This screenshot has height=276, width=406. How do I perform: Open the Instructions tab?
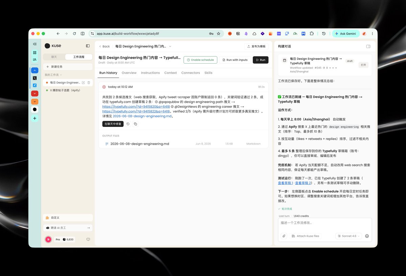point(150,73)
